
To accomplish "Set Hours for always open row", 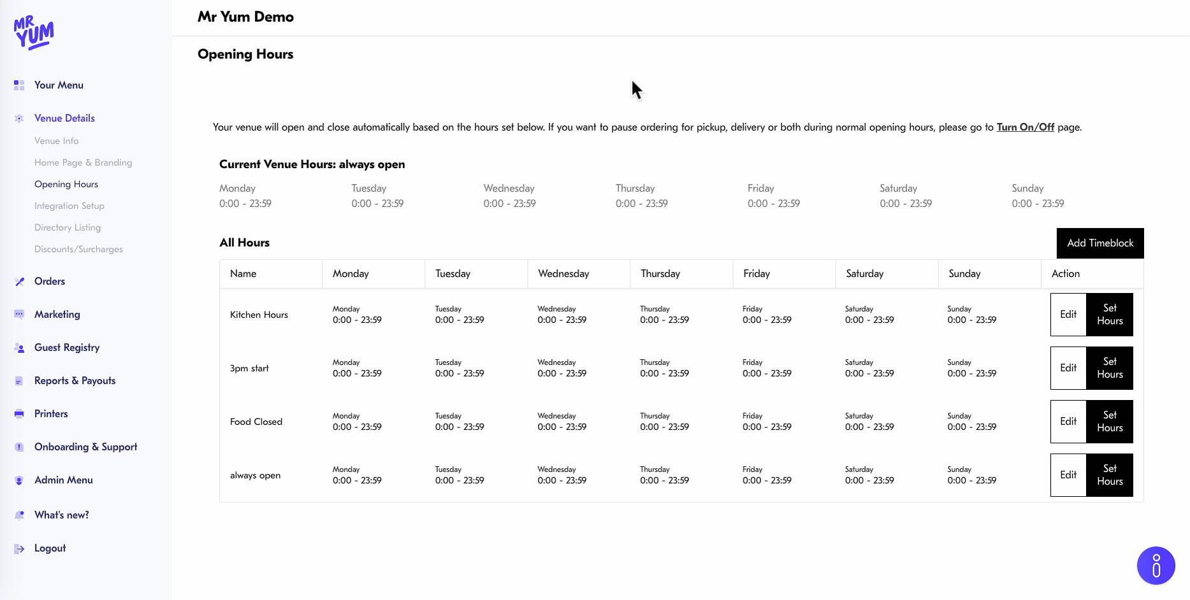I will click(1110, 475).
